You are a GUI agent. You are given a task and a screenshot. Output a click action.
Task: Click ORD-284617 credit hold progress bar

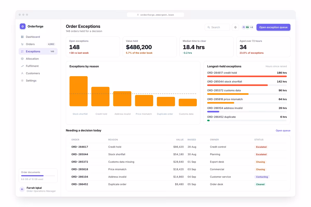[x=247, y=76]
